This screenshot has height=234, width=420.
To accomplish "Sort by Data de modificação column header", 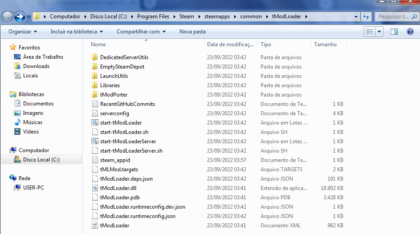I will click(x=231, y=44).
